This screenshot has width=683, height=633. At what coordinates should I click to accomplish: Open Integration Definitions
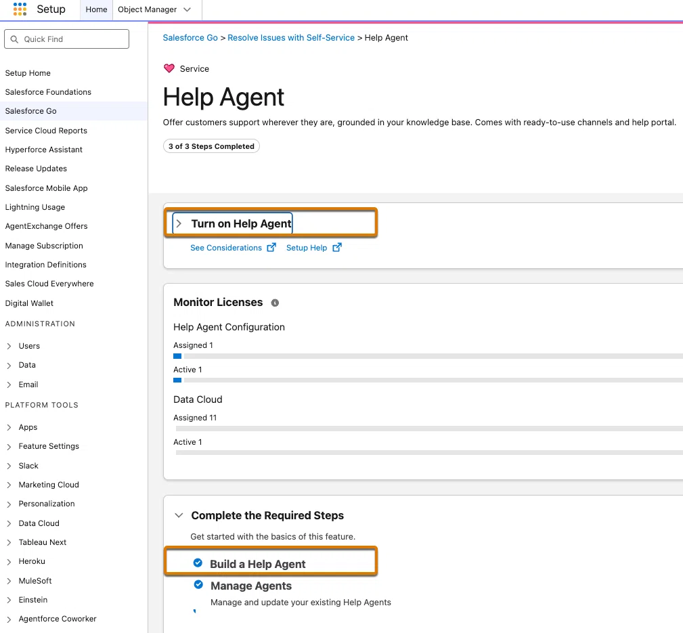pyautogui.click(x=46, y=265)
